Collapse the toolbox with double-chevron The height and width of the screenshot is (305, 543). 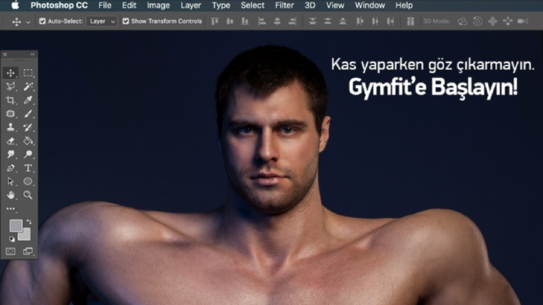tap(32, 54)
